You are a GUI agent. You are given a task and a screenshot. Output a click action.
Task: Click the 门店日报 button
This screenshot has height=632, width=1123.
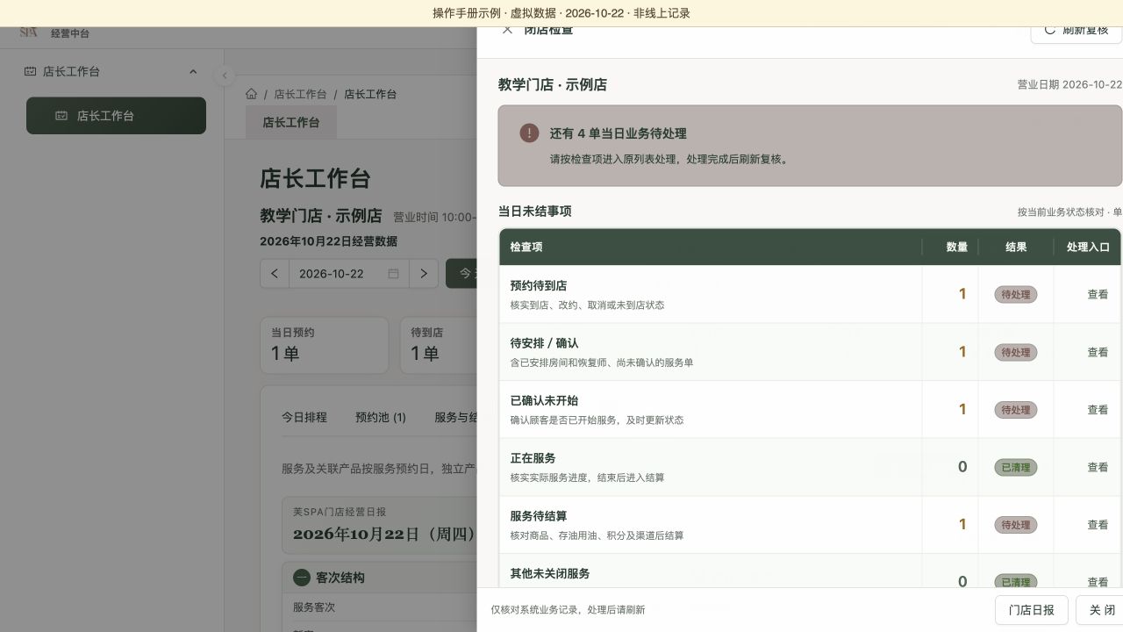tap(1032, 610)
